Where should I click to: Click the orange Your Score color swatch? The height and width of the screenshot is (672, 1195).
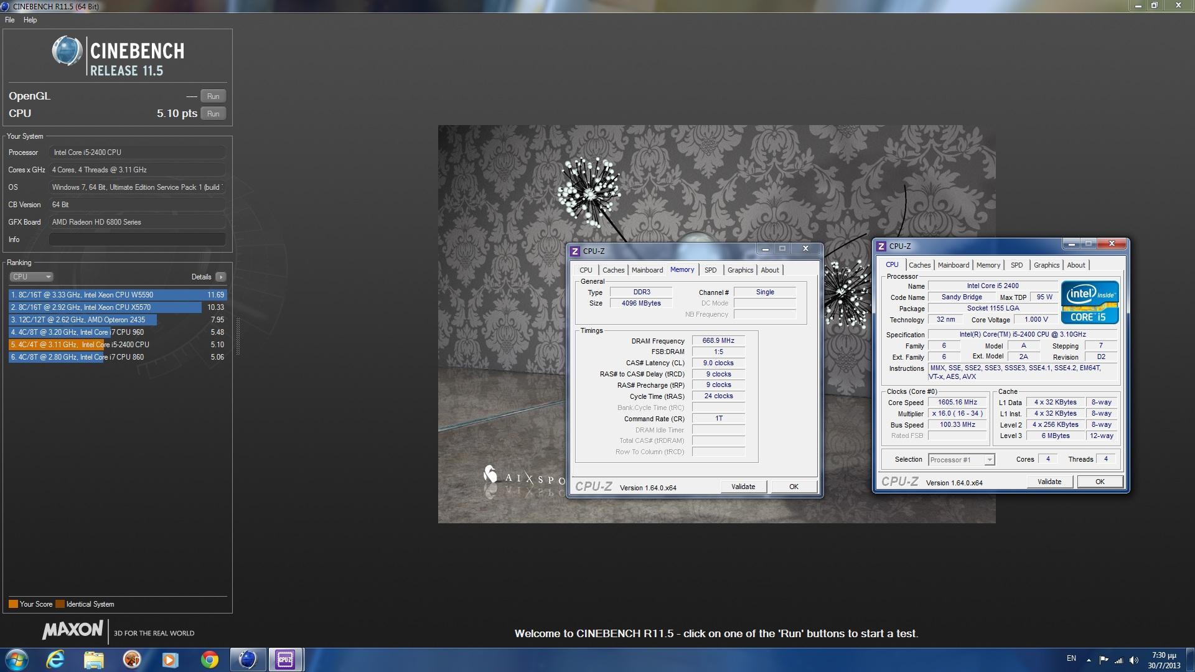[13, 604]
